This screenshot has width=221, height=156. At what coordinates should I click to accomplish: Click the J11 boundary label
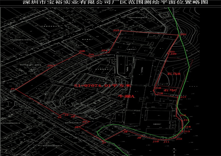coord(166,142)
